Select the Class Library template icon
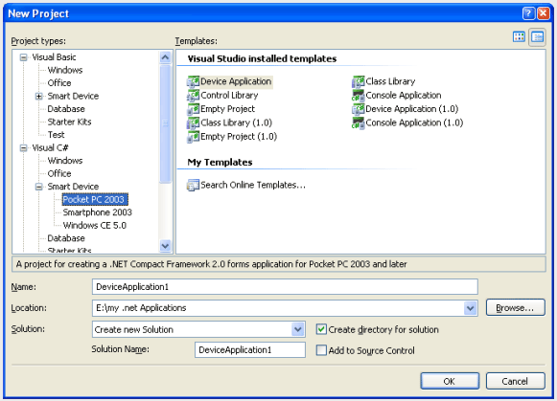The height and width of the screenshot is (401, 557). click(359, 82)
